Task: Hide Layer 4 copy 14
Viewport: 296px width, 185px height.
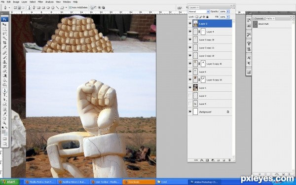Action: [190, 79]
